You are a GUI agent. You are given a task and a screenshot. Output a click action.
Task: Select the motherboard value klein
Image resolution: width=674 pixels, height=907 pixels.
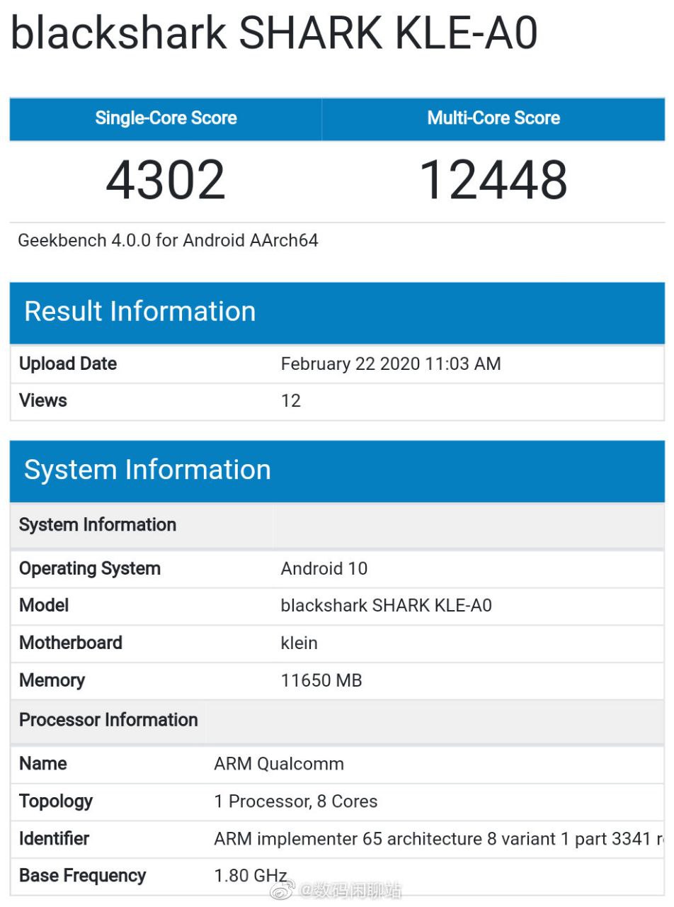299,643
